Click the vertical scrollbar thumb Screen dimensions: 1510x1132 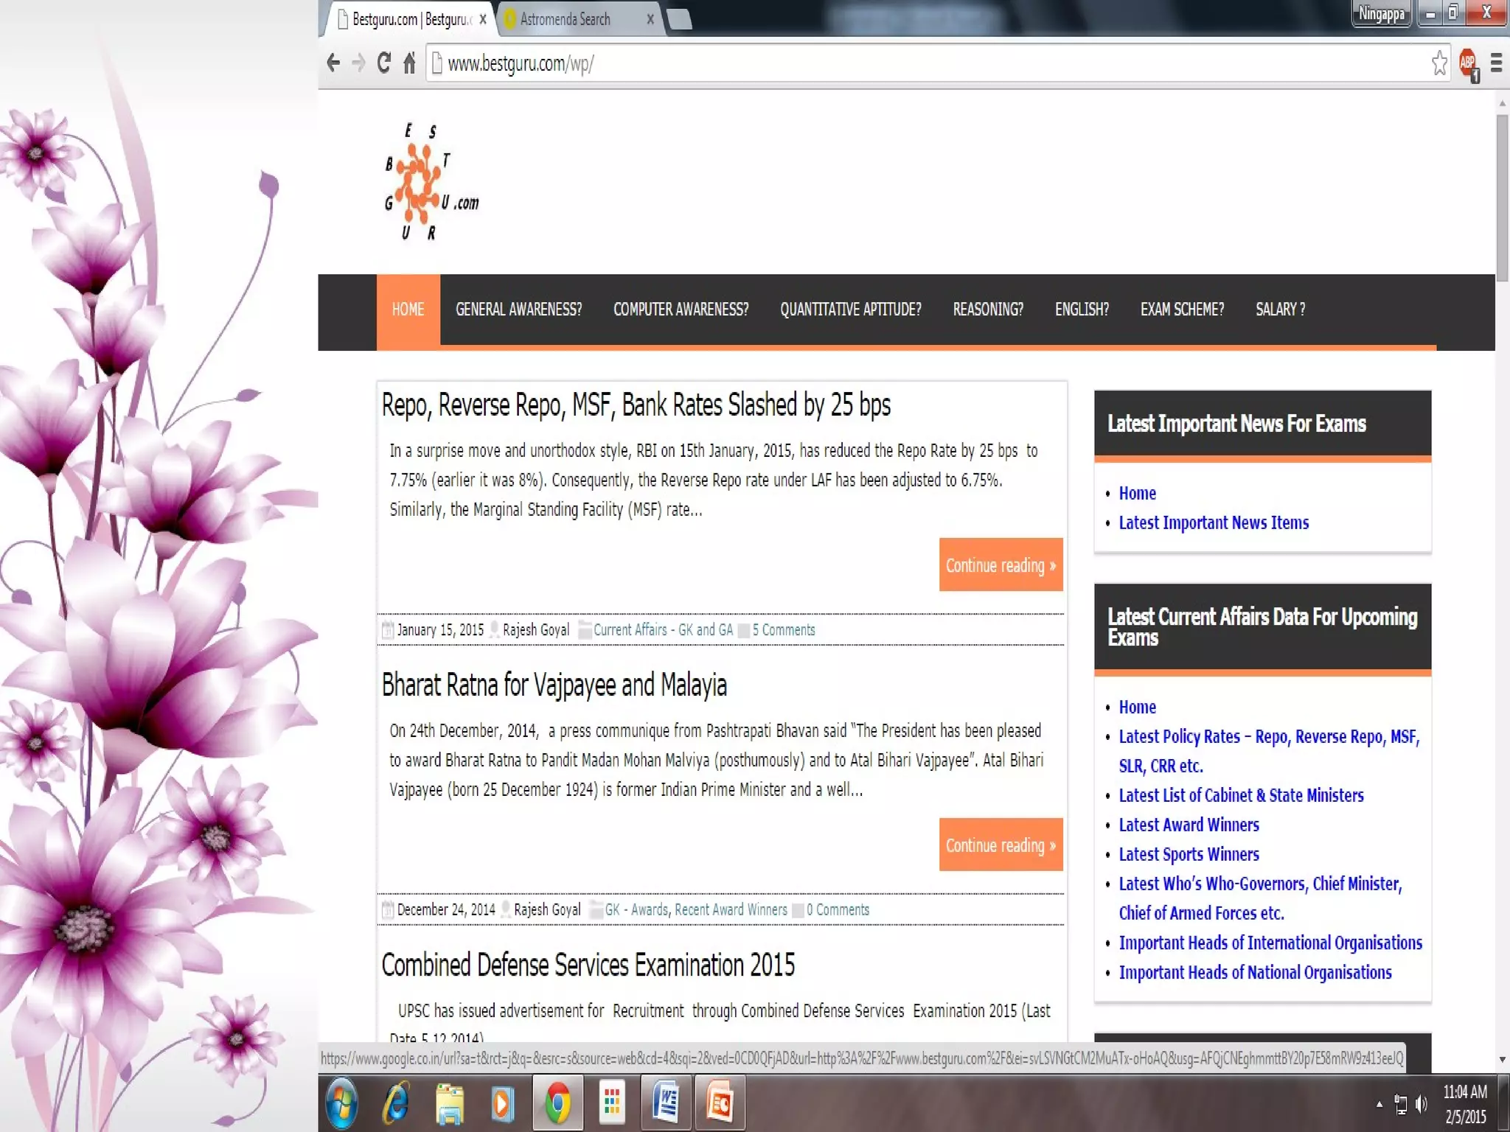[x=1502, y=197]
